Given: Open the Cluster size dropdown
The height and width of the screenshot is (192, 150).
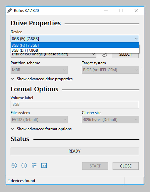Looking at the screenshot, I should click(110, 120).
